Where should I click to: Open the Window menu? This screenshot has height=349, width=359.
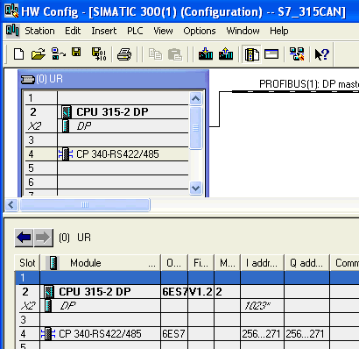coord(243,31)
